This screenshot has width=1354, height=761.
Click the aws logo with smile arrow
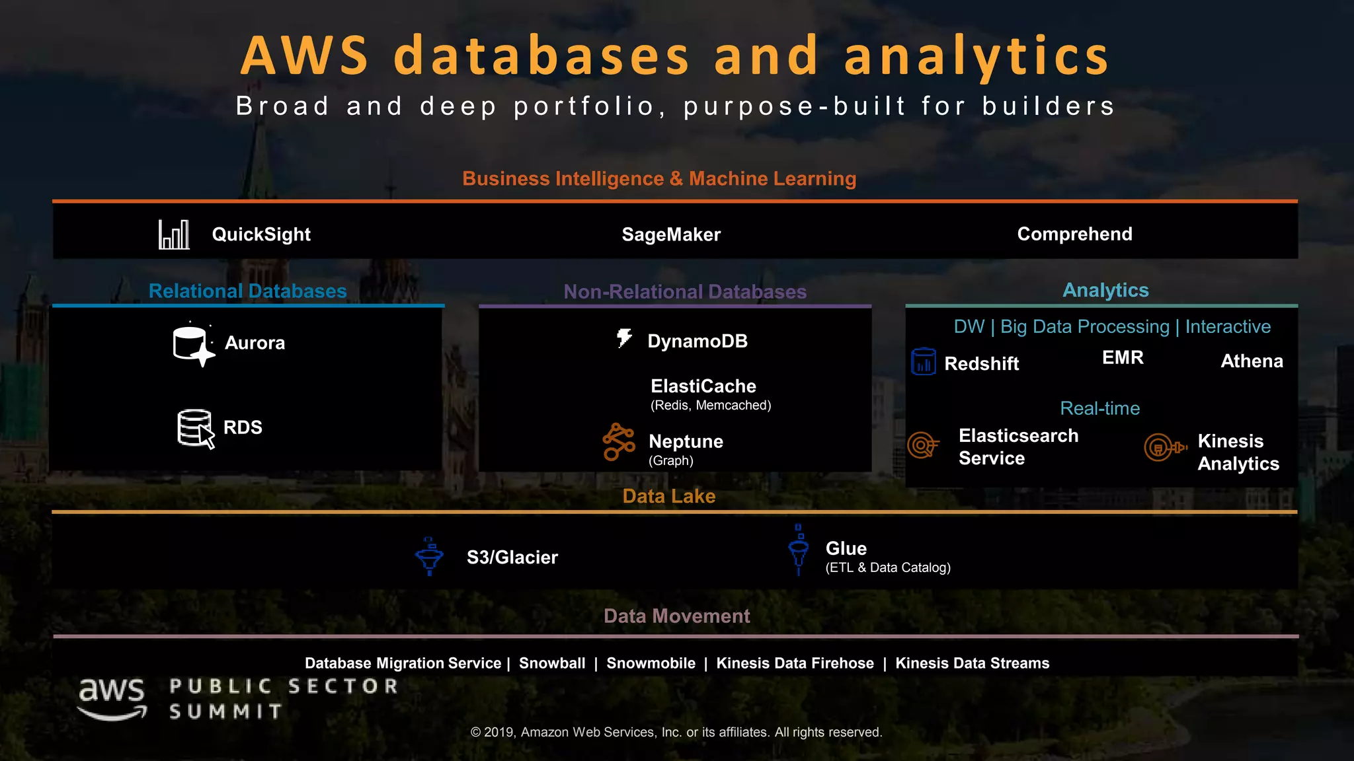(112, 699)
